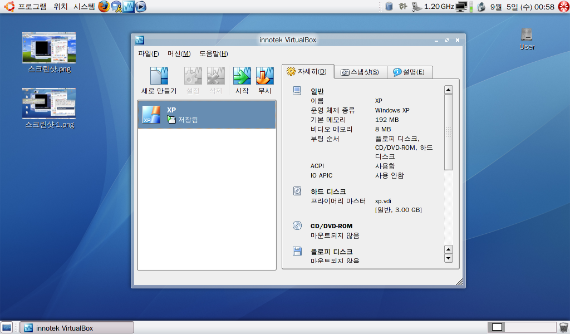
Task: Click the show desktop button in bottom panel
Action: point(7,327)
